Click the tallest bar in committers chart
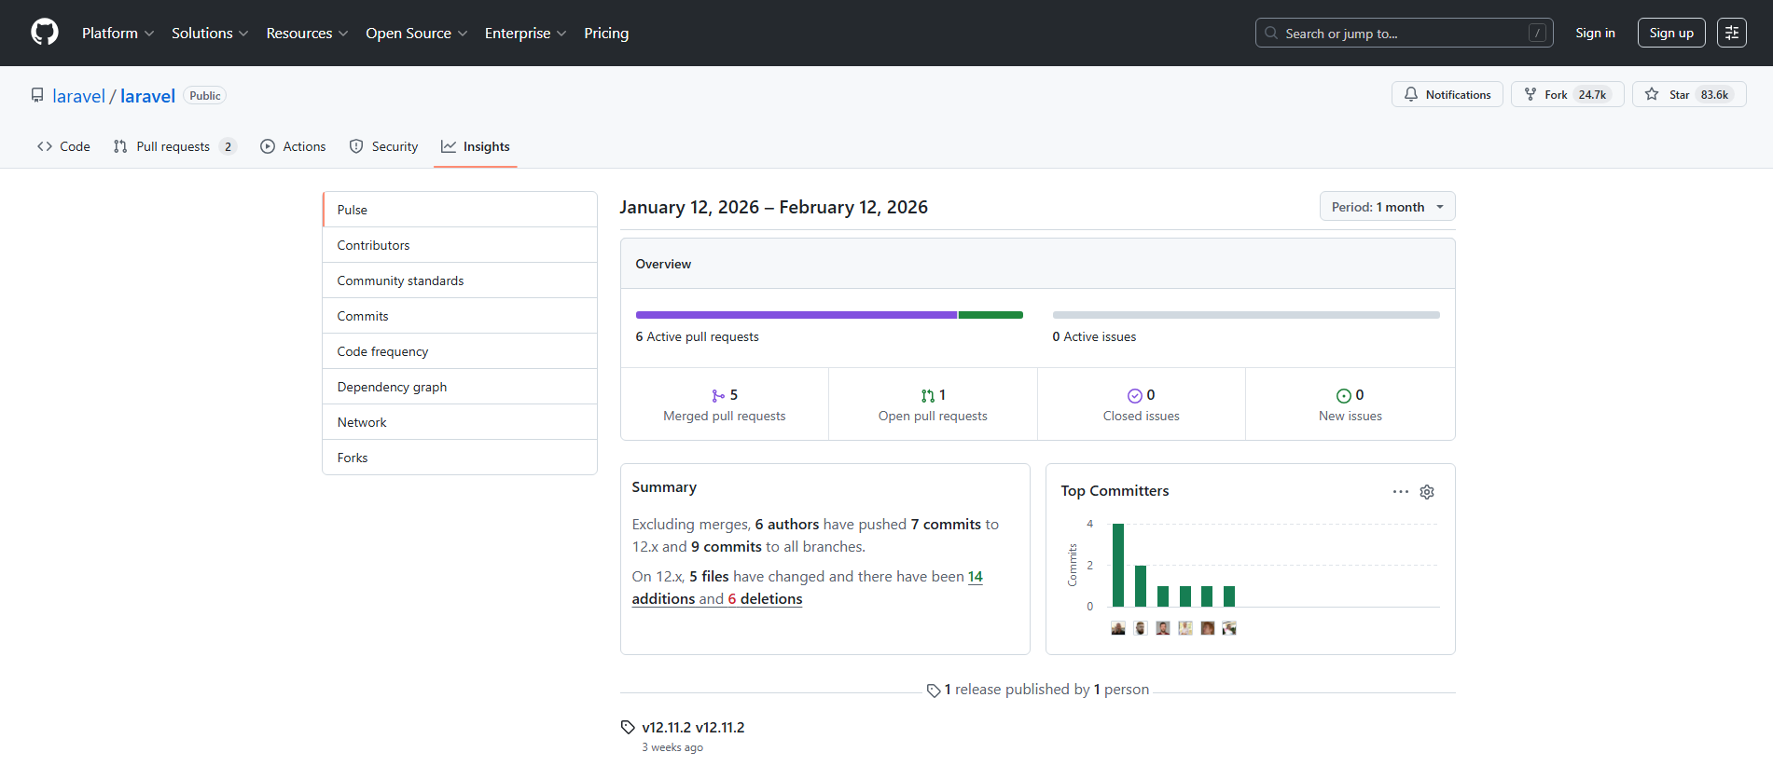Viewport: 1773px width, 766px height. click(x=1118, y=566)
